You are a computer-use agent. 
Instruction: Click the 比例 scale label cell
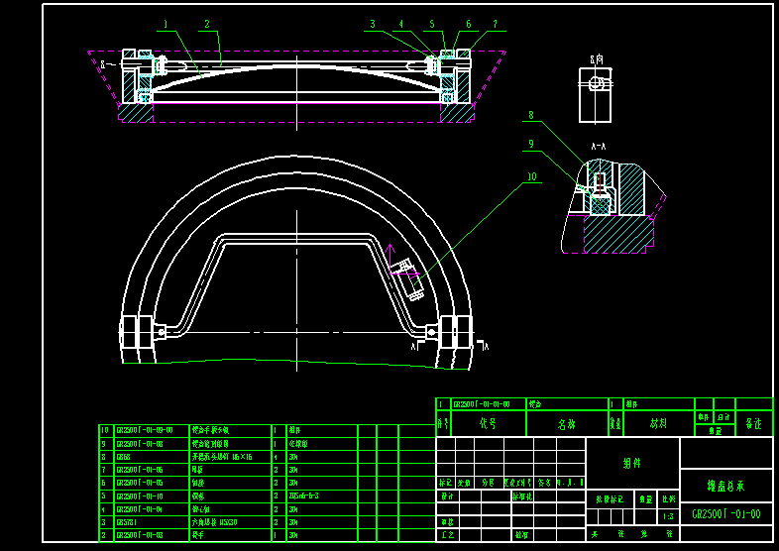[x=669, y=499]
